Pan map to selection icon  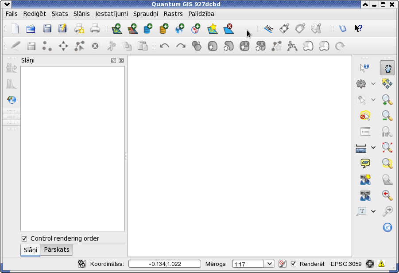point(387,83)
